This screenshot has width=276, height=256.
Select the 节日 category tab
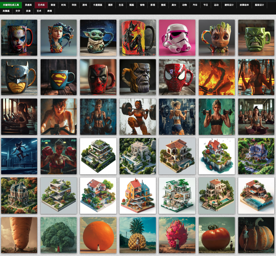coord(205,5)
